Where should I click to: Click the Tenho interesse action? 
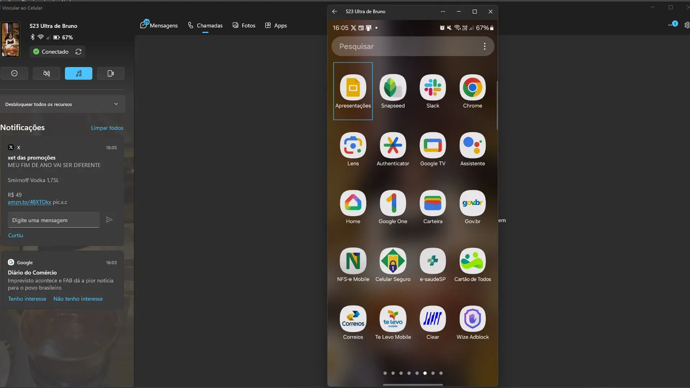coord(27,299)
